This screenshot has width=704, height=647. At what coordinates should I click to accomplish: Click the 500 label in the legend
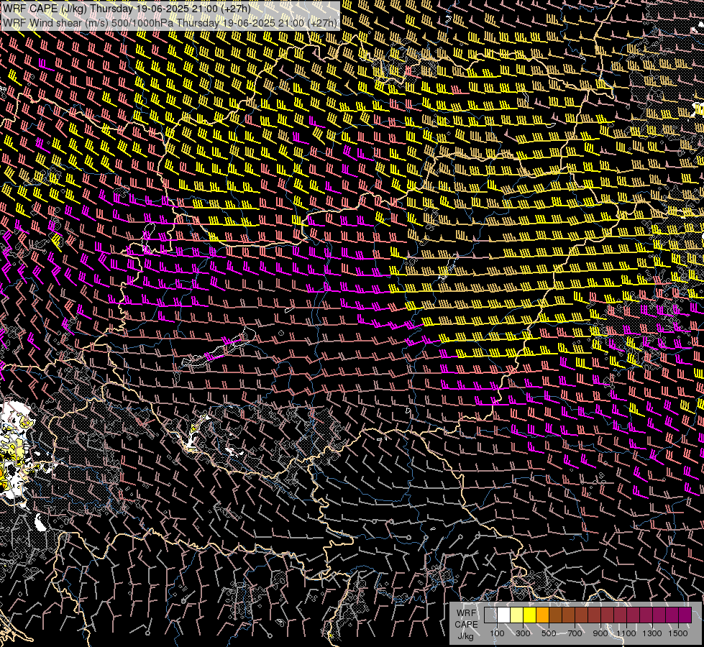549,633
